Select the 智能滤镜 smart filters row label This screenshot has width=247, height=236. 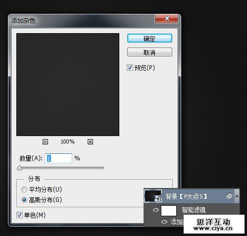click(194, 210)
